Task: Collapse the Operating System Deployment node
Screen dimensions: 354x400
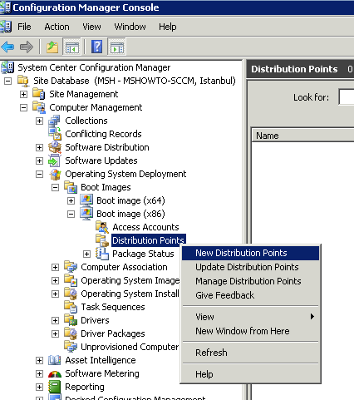Action: pyautogui.click(x=40, y=174)
